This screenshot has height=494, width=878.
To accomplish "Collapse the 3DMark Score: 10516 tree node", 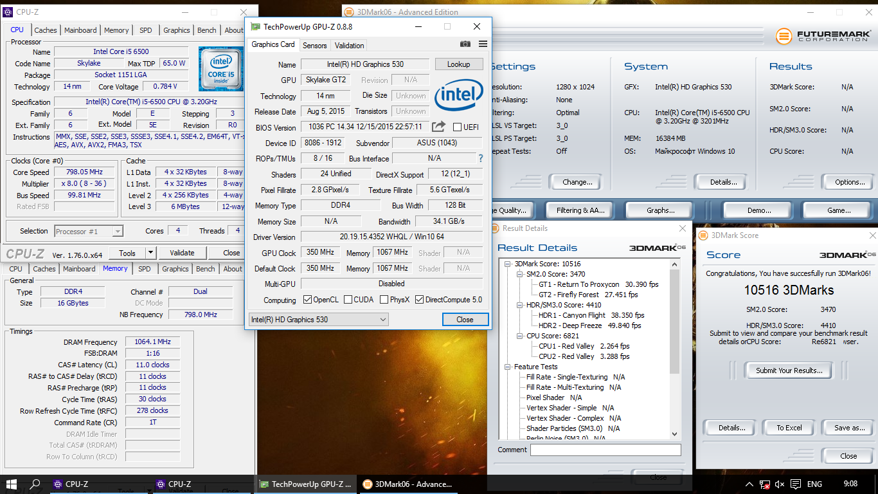I will pos(508,264).
